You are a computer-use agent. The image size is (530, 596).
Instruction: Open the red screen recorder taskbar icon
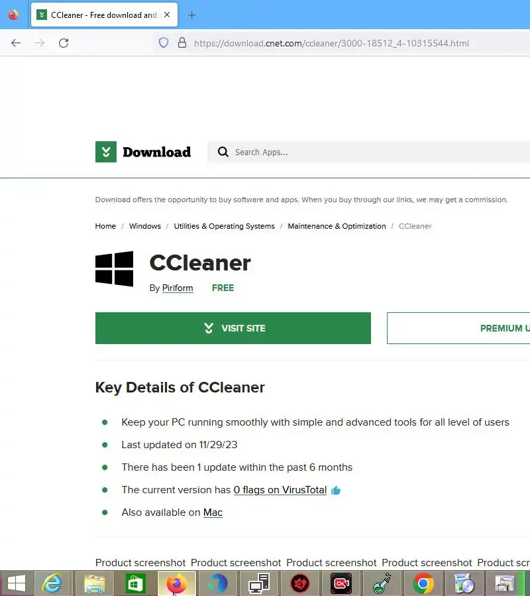pyautogui.click(x=341, y=583)
